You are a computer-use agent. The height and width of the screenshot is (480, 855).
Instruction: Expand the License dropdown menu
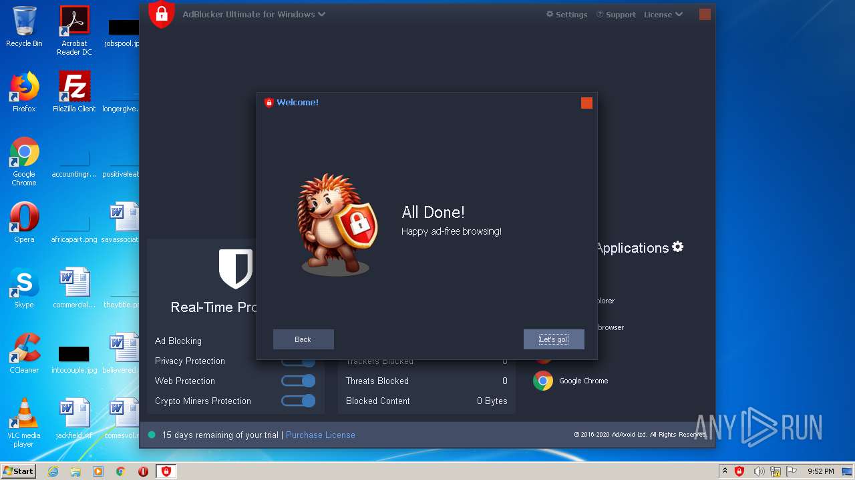click(x=663, y=14)
